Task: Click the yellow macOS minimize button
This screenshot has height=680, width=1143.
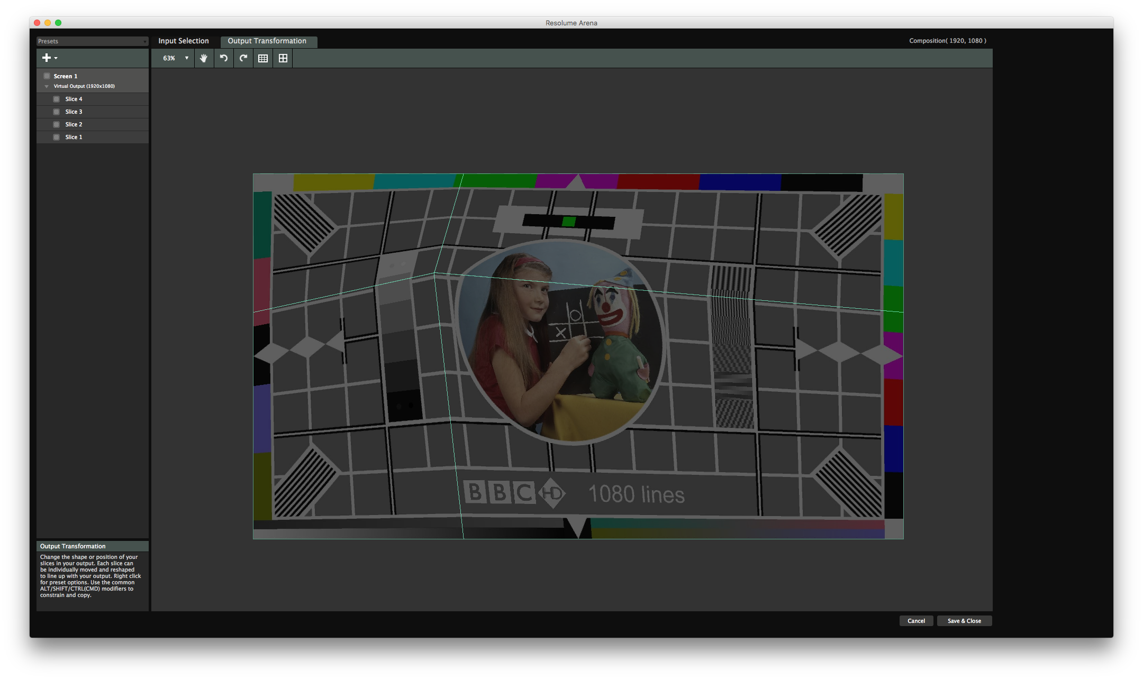Action: point(48,23)
